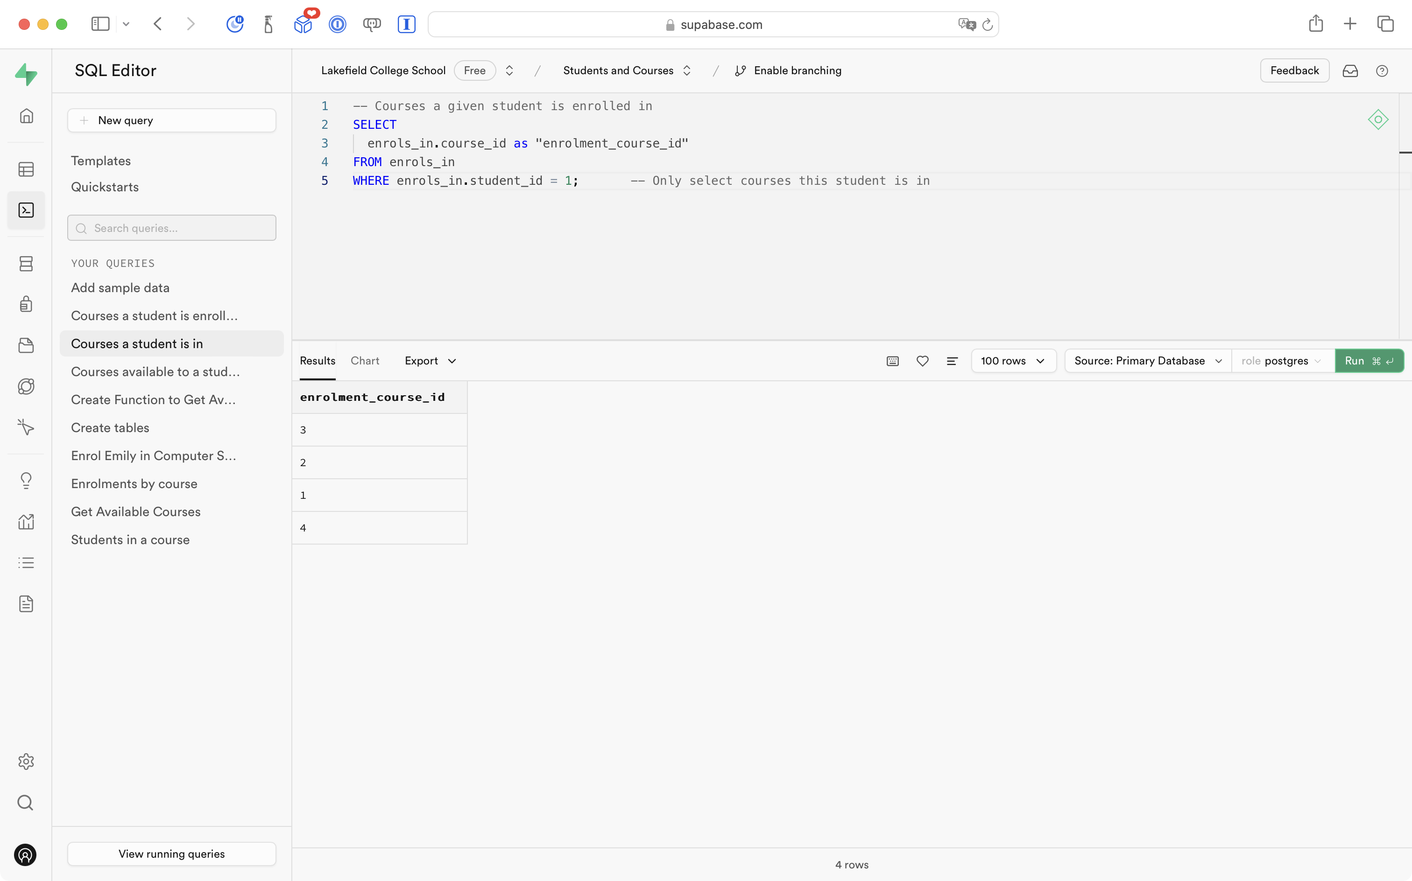Click the green Run button

(x=1368, y=361)
